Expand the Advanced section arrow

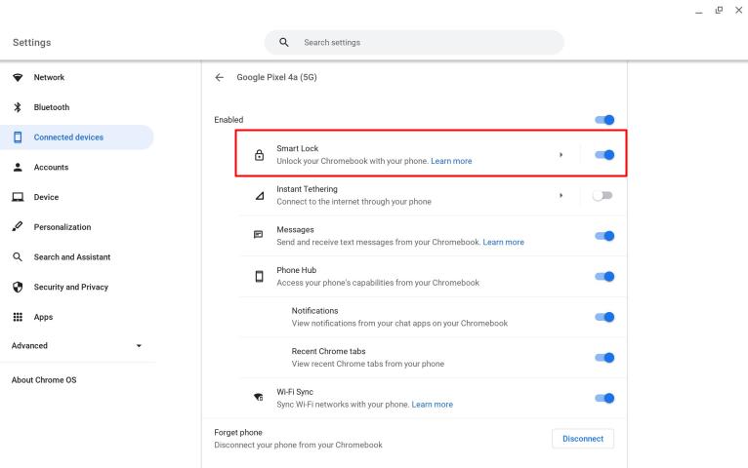tap(139, 346)
